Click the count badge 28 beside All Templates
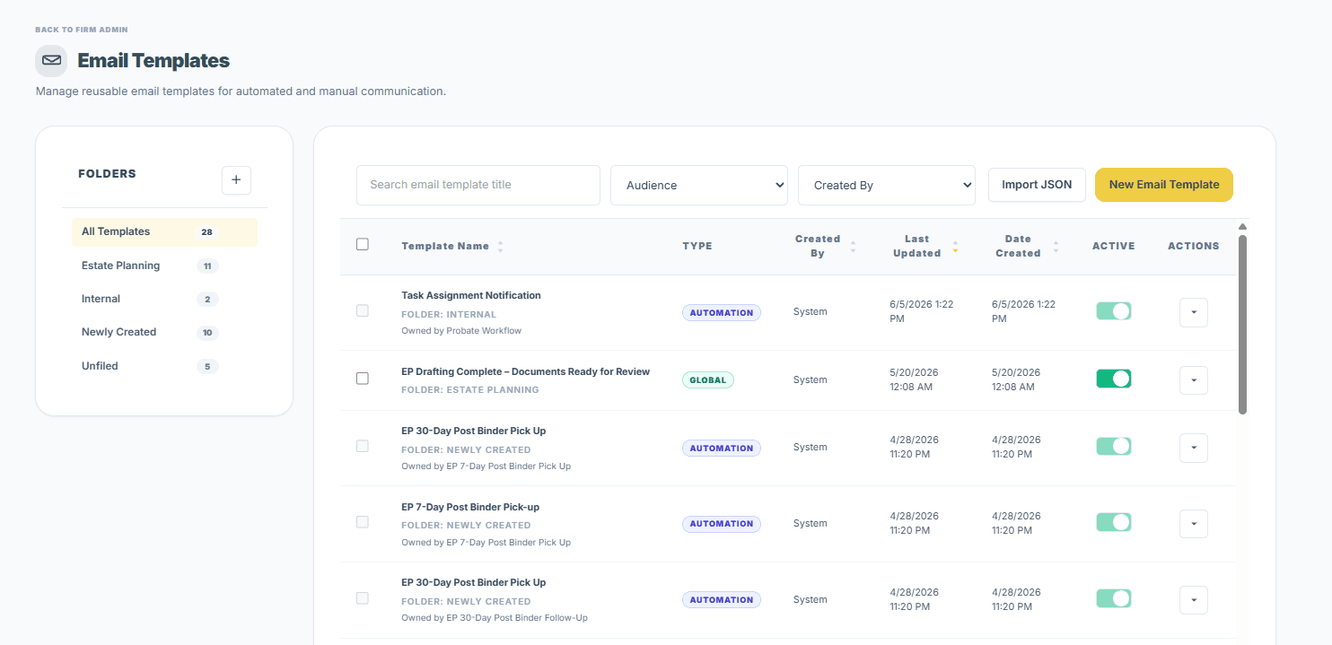 pyautogui.click(x=207, y=232)
